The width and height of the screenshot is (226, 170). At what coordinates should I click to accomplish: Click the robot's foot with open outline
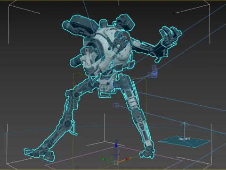click(x=39, y=153)
